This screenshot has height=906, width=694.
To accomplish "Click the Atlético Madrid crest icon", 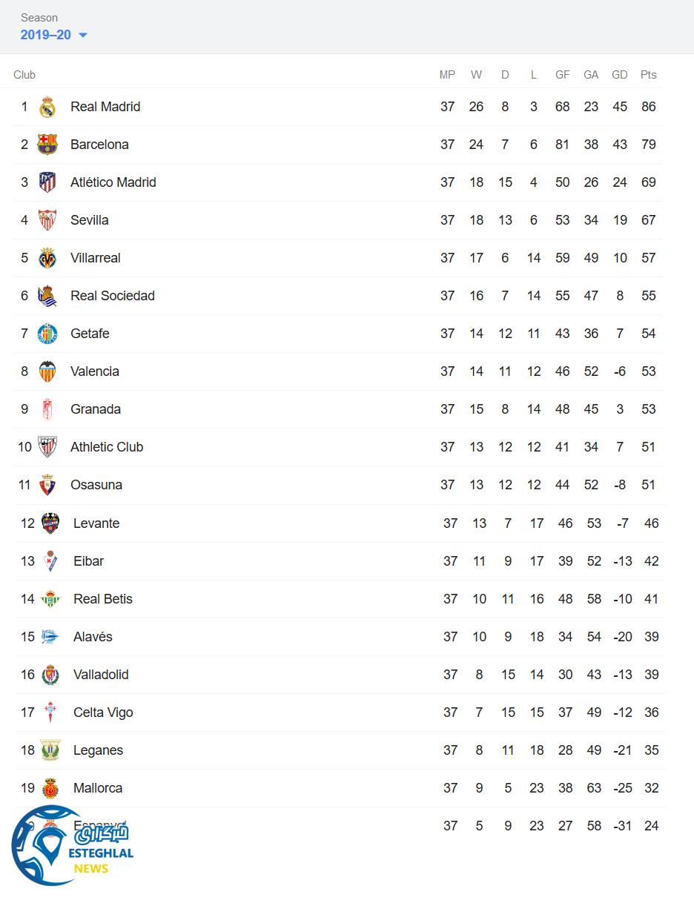I will click(47, 182).
